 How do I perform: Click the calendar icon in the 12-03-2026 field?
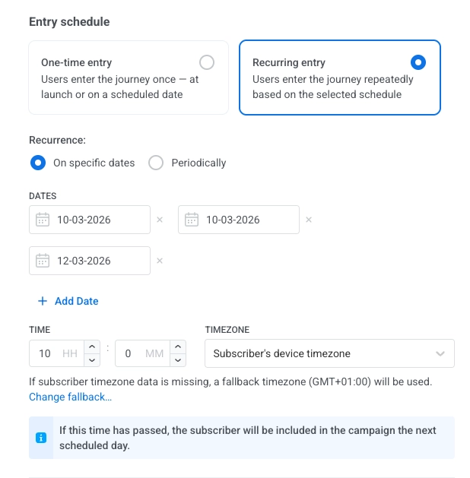coord(43,261)
